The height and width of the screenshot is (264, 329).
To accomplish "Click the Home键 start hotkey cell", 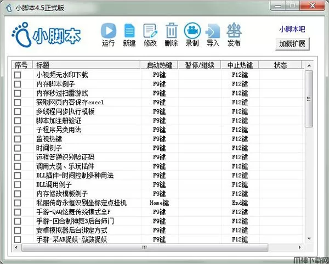I will 159,203.
